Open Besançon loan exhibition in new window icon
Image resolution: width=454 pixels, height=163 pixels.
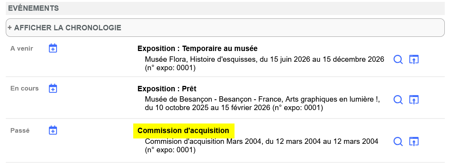[414, 100]
